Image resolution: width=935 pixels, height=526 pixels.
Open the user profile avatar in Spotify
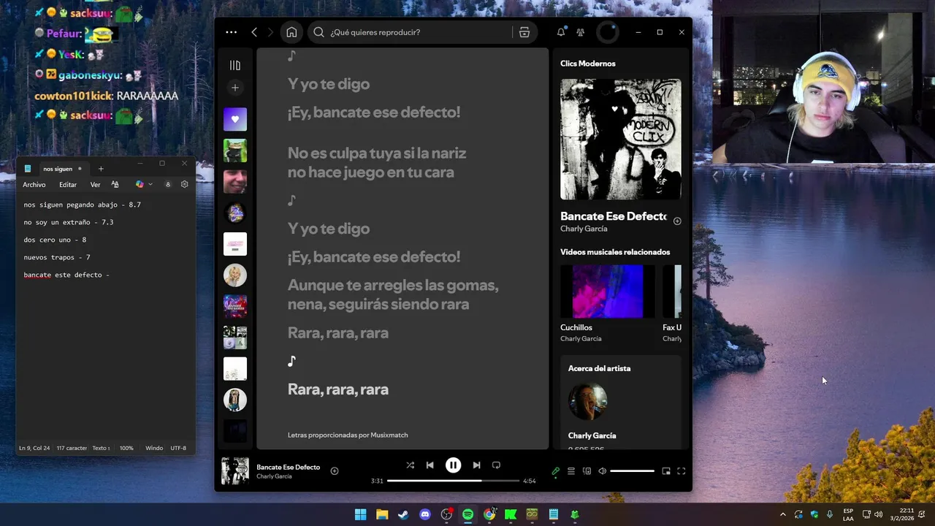pyautogui.click(x=607, y=32)
